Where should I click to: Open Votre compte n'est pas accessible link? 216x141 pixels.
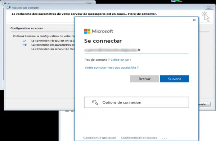pyautogui.click(x=112, y=67)
